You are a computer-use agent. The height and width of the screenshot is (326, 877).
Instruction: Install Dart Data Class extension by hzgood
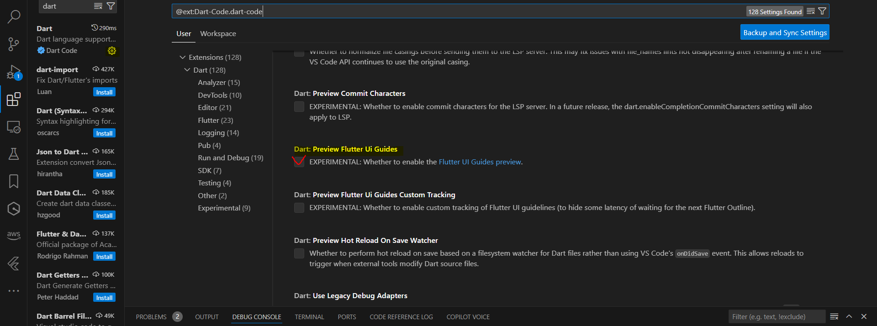(105, 216)
